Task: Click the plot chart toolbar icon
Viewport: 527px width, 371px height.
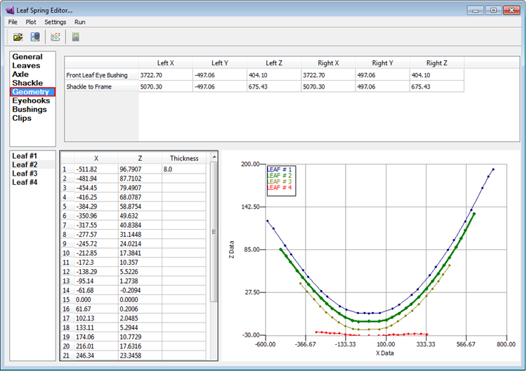Action: tap(56, 37)
